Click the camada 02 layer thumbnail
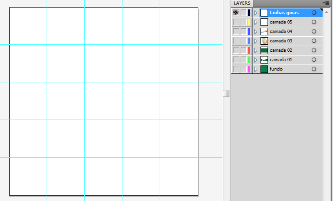 click(264, 50)
